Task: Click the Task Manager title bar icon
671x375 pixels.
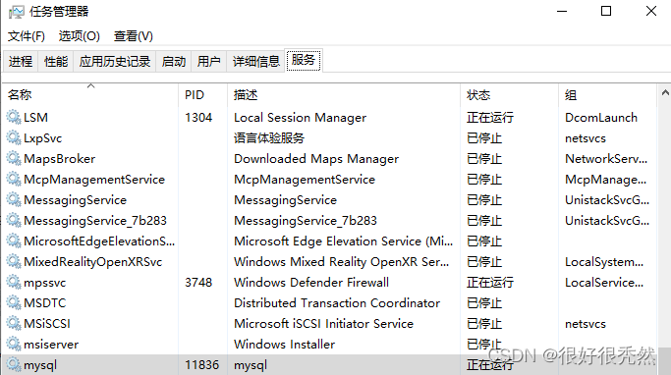Action: [x=17, y=12]
